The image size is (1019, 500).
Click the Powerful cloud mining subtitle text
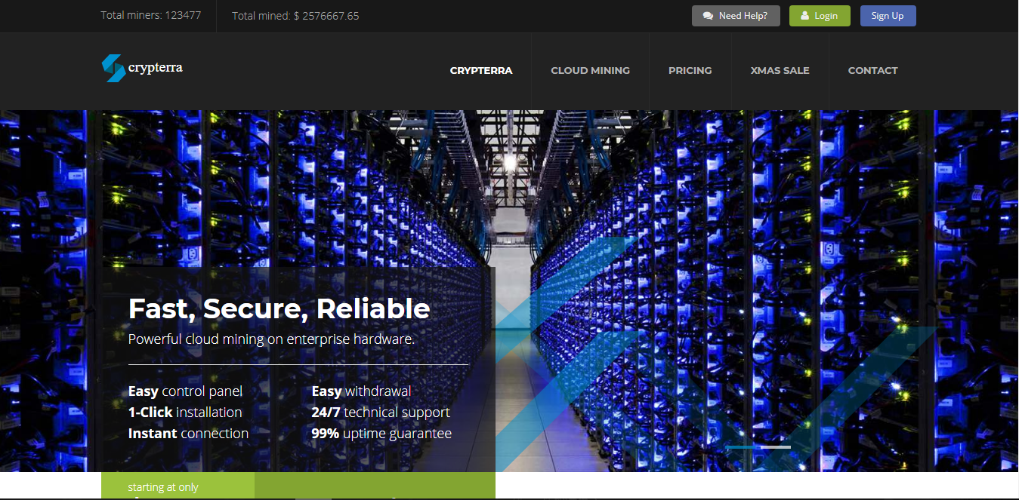(x=272, y=339)
